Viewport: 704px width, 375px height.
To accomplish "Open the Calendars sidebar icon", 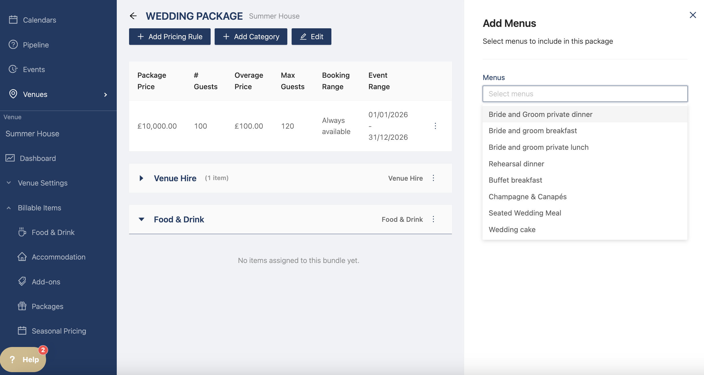I will point(13,20).
